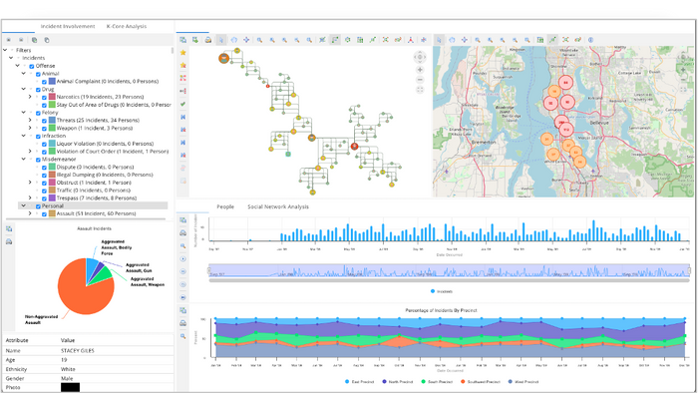Select the pointer tool in graph toolbar

pos(221,40)
